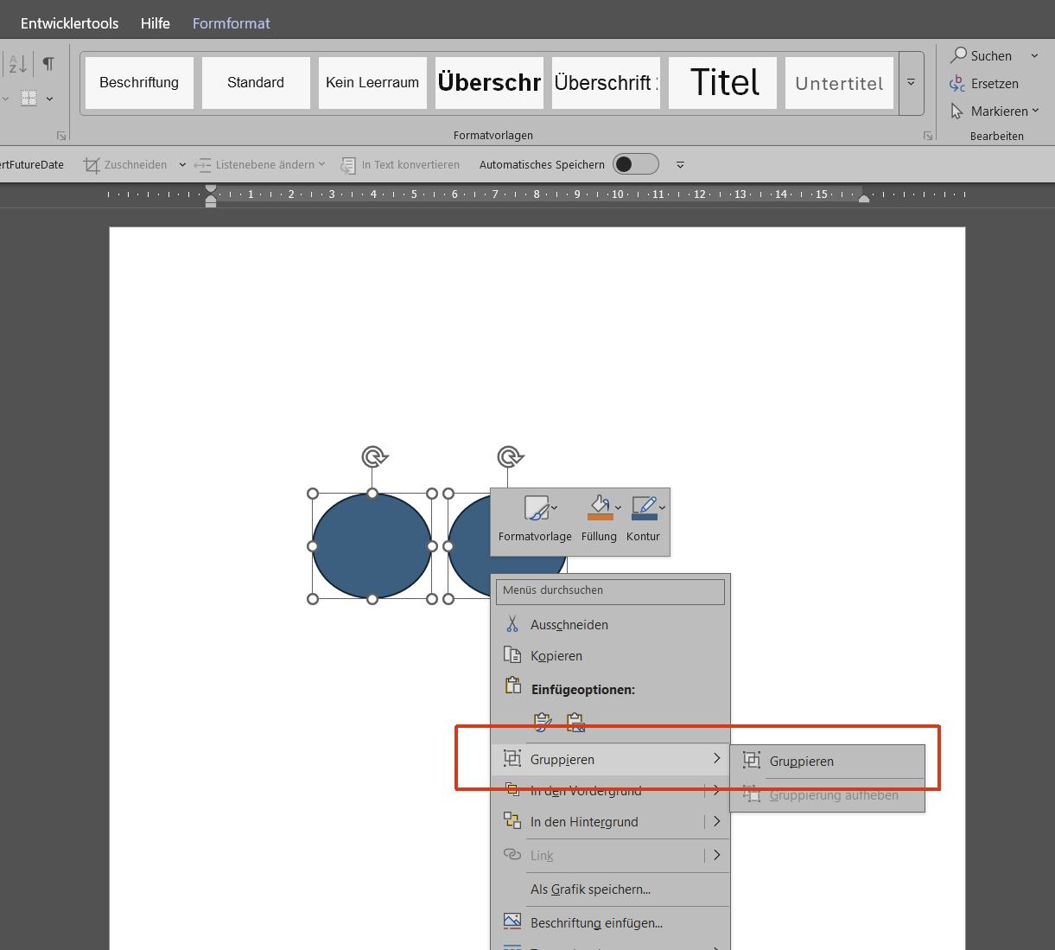This screenshot has height=950, width=1055.
Task: Select the left blue ellipse shape
Action: (x=372, y=545)
